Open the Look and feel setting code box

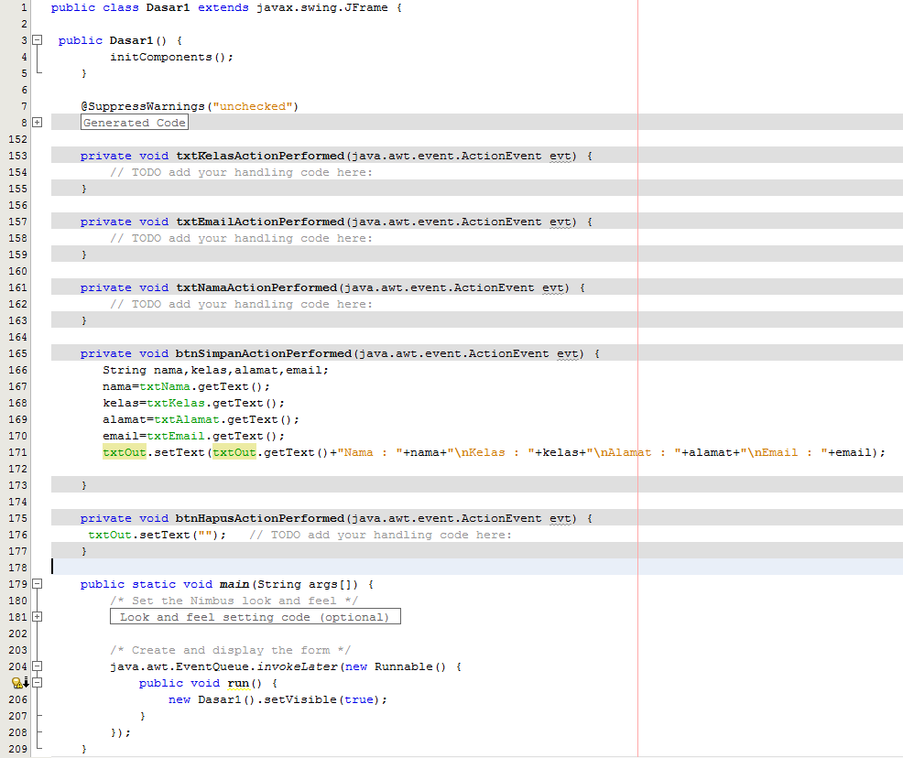coord(256,617)
